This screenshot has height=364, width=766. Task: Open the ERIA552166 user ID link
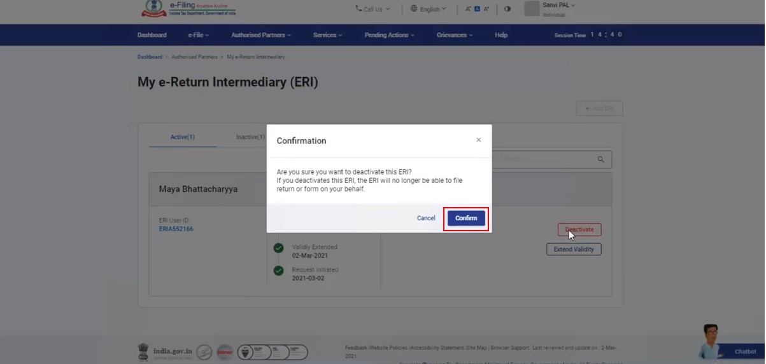click(x=176, y=229)
